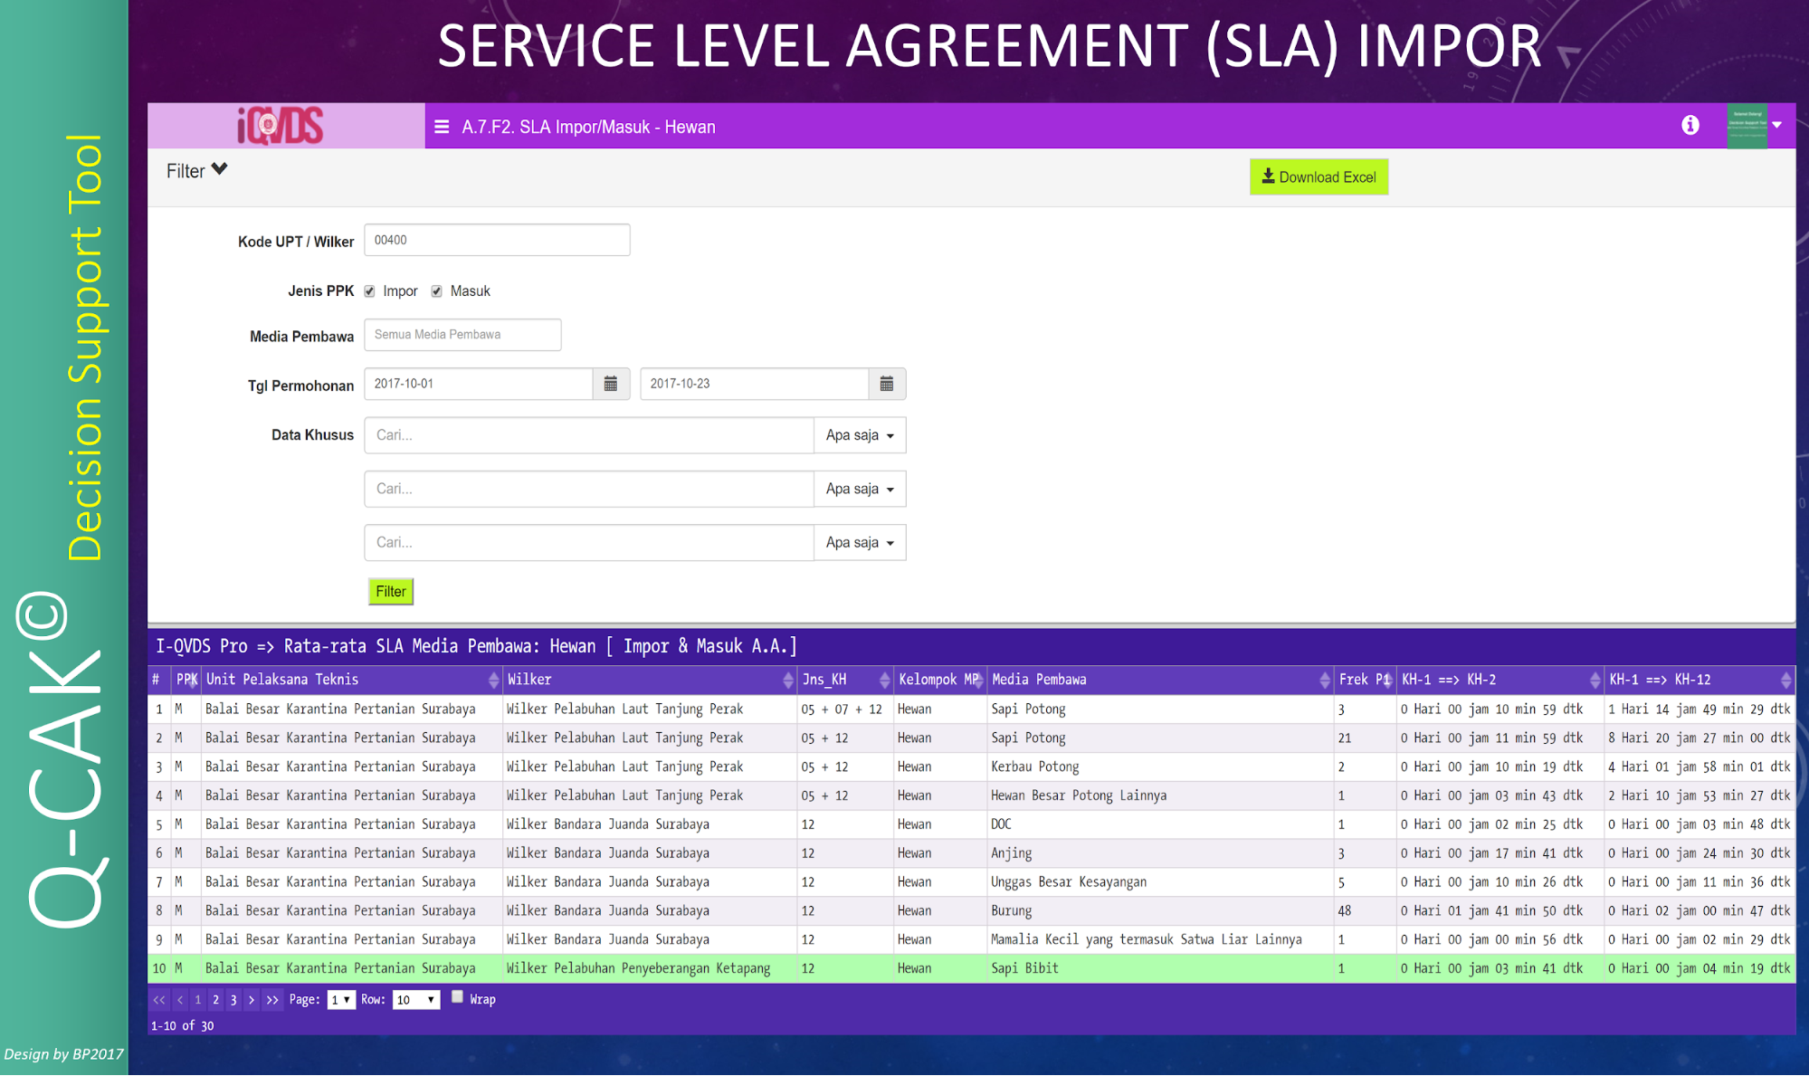The width and height of the screenshot is (1809, 1076).
Task: Open start date calendar picker
Action: 611,384
